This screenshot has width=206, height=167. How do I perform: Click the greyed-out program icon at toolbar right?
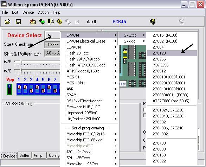(182, 21)
